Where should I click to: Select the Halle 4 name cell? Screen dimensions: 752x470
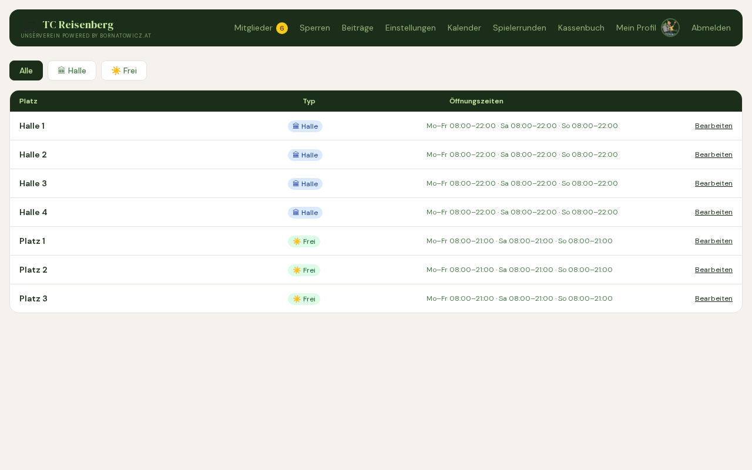33,212
